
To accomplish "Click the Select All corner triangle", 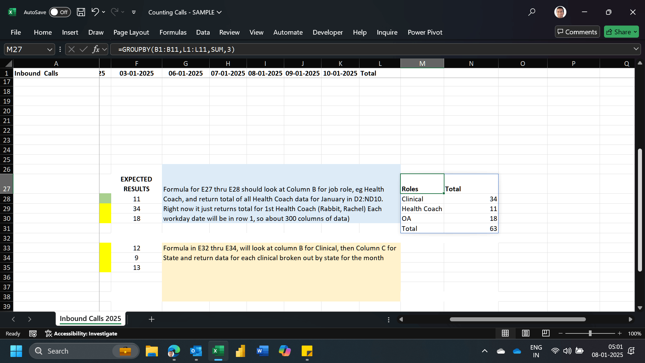I will tap(8, 63).
